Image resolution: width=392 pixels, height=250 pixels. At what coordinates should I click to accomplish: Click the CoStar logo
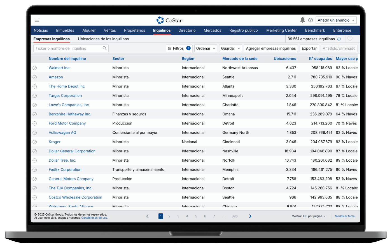click(x=170, y=20)
